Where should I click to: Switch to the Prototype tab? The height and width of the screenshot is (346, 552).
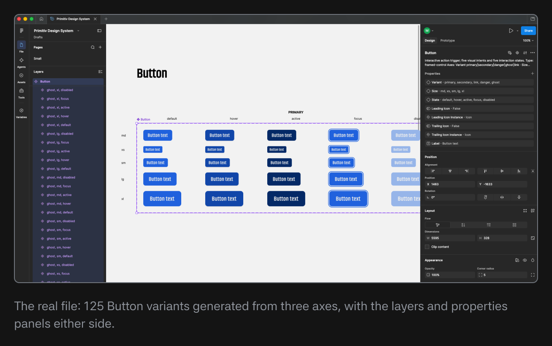448,41
